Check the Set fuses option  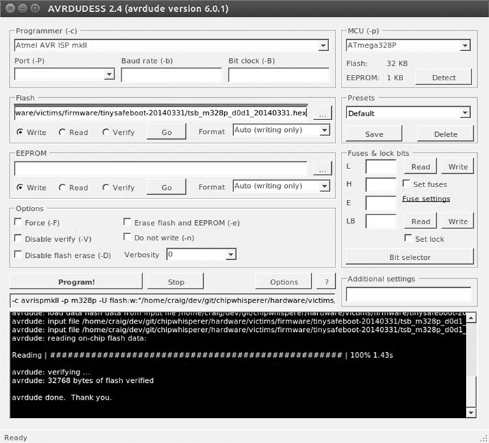pos(407,184)
